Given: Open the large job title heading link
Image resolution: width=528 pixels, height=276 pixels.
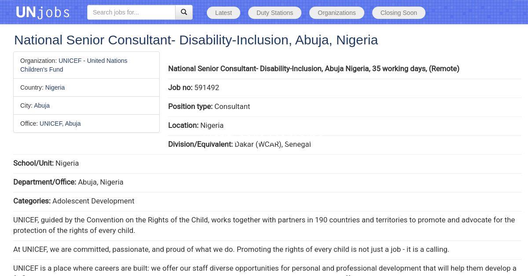Looking at the screenshot, I should 196,40.
